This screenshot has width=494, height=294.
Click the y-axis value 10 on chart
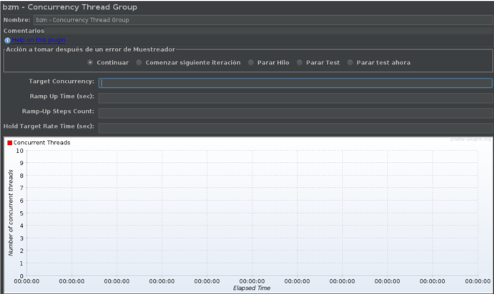tap(20, 151)
